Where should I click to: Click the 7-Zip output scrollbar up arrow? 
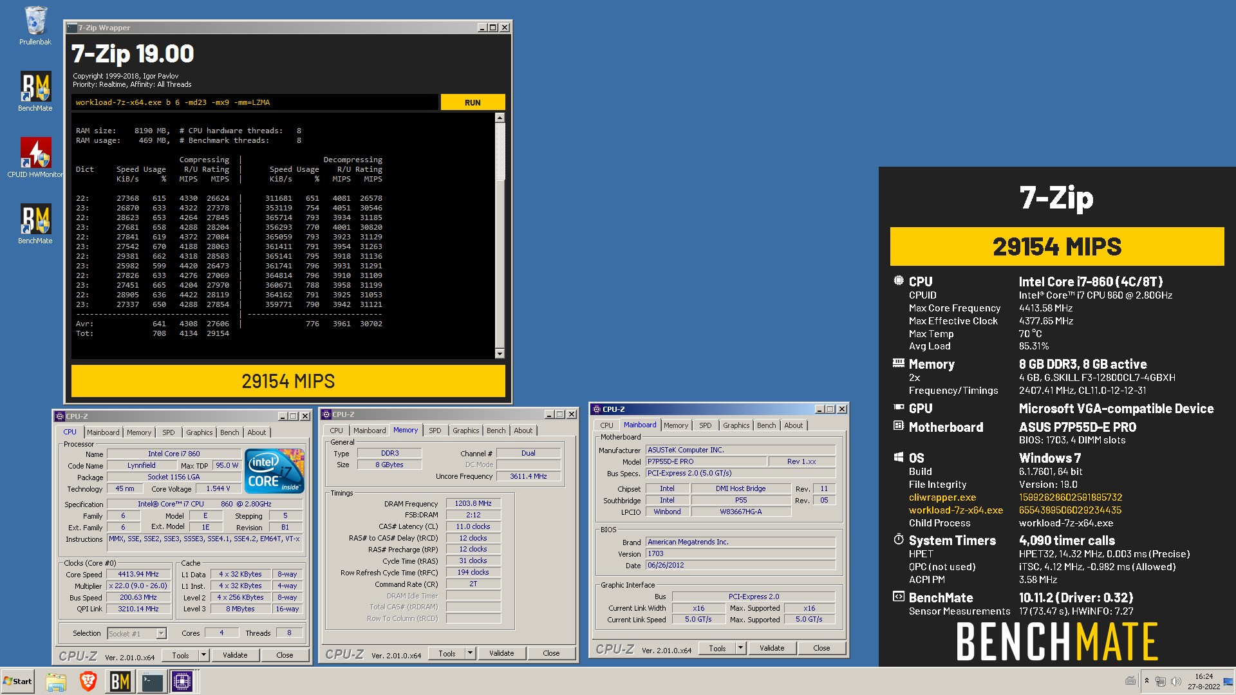click(500, 118)
